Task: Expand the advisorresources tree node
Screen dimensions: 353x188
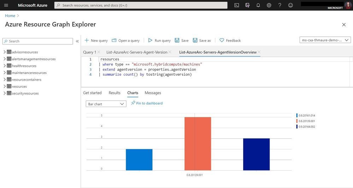Action: point(5,52)
